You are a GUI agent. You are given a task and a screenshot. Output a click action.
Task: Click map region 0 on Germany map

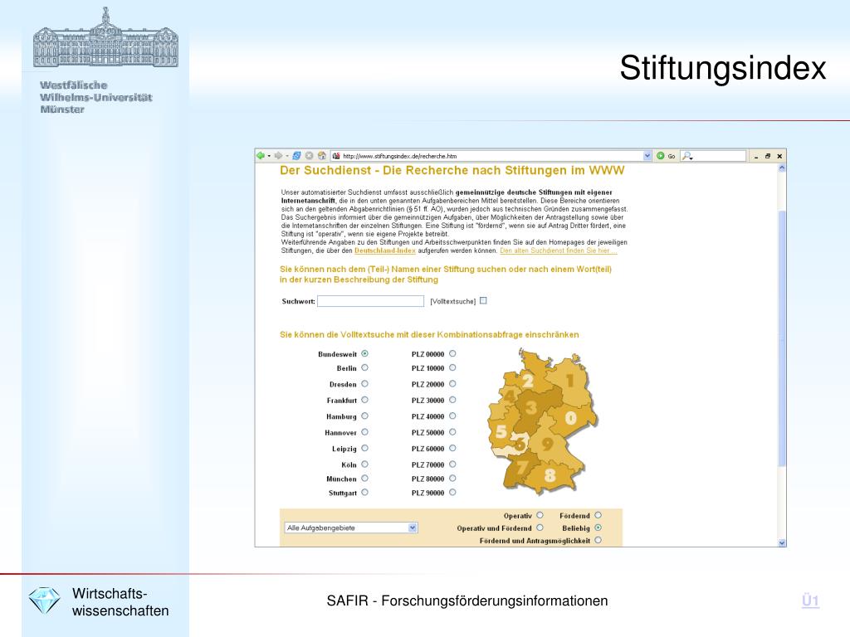click(x=570, y=418)
